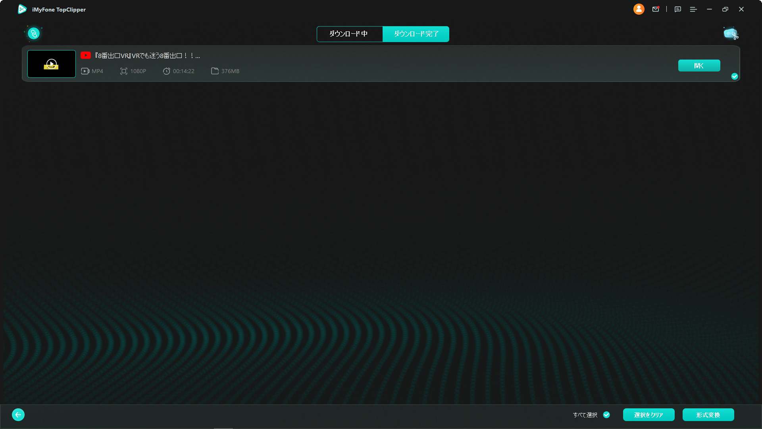
Task: Play the downloaded video thumbnail
Action: coord(52,64)
